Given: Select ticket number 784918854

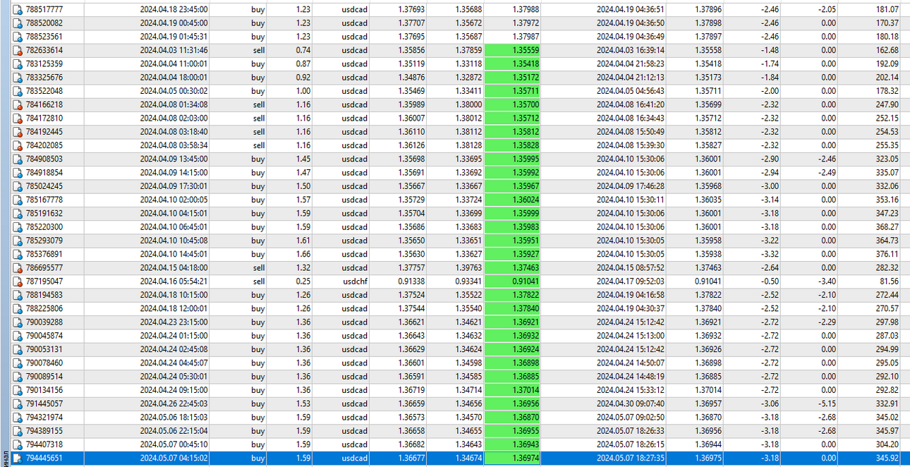Looking at the screenshot, I should (x=44, y=172).
